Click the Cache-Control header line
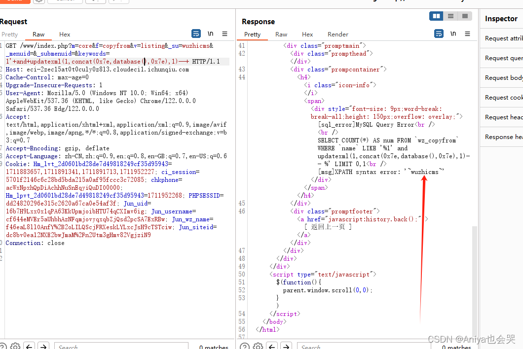The height and width of the screenshot is (349, 523). coord(47,77)
